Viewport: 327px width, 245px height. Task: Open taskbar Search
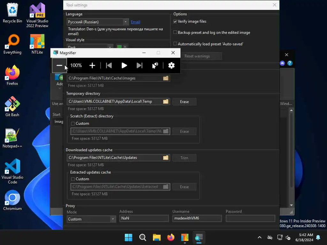143,237
